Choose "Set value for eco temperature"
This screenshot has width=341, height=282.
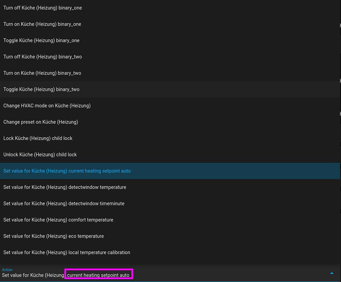(53, 236)
